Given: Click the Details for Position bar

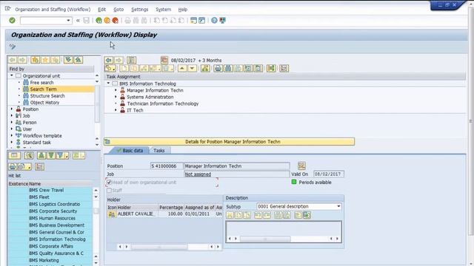Looking at the screenshot, I should coord(229,141).
